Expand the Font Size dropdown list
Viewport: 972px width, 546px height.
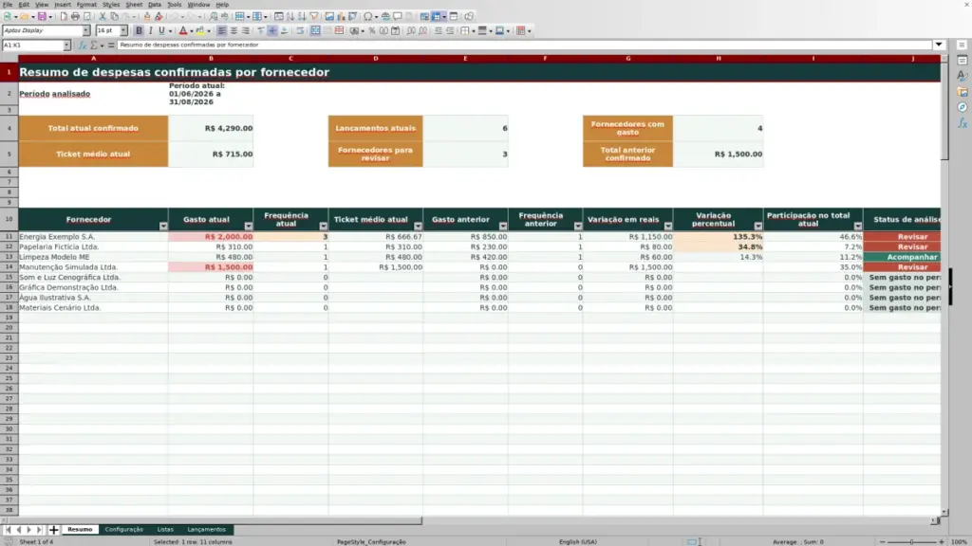pos(123,31)
